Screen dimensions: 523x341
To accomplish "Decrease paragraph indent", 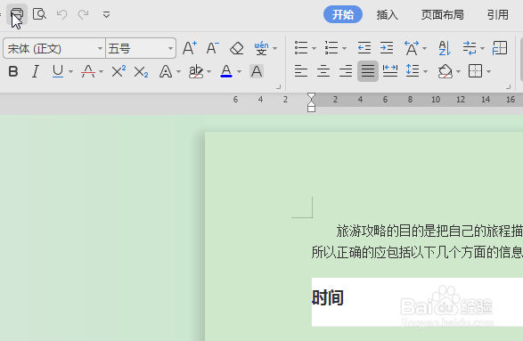I will (x=364, y=48).
